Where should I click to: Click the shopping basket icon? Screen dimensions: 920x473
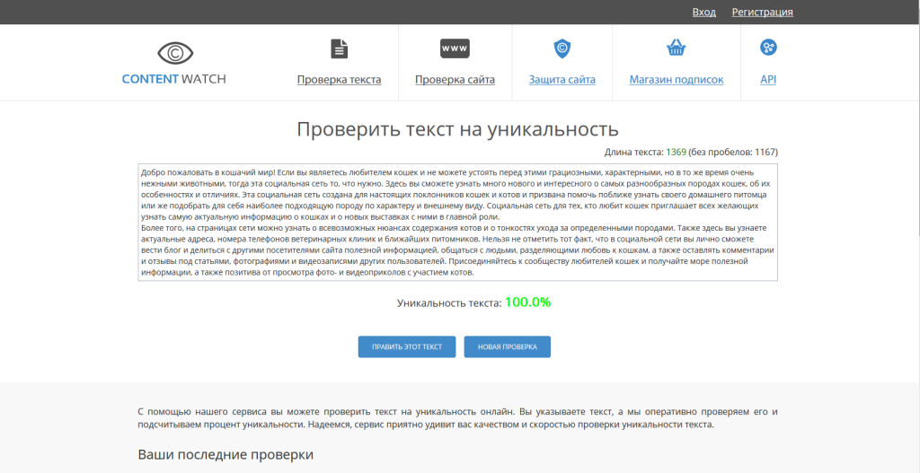coord(677,48)
